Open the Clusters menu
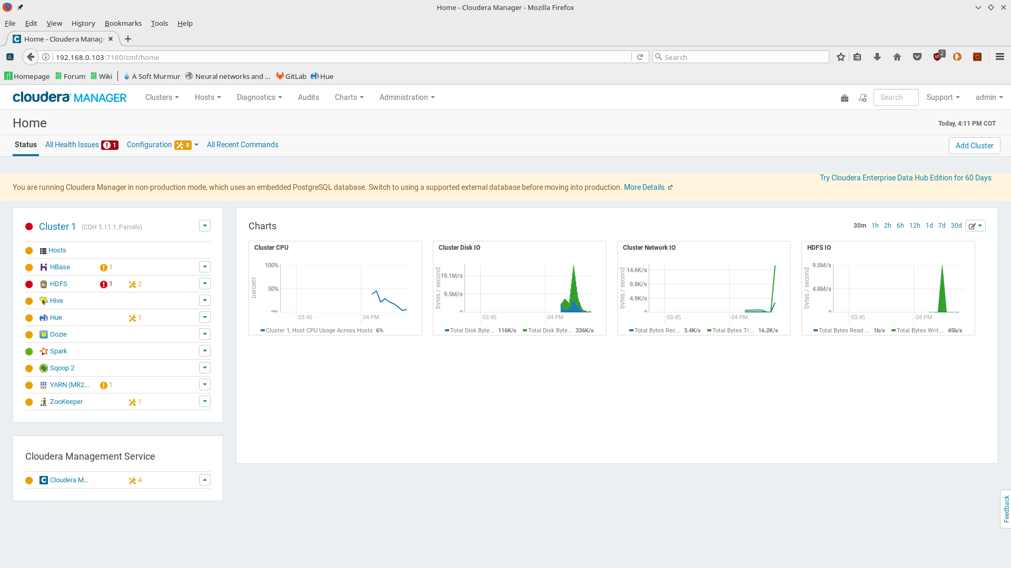Viewport: 1011px width, 568px height. pos(162,97)
